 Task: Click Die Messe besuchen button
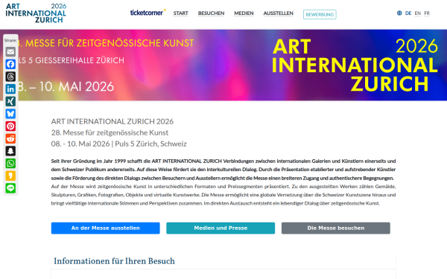tap(336, 228)
